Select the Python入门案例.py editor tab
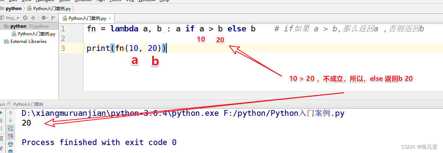Screen dimensions: 443x153 click(x=87, y=18)
